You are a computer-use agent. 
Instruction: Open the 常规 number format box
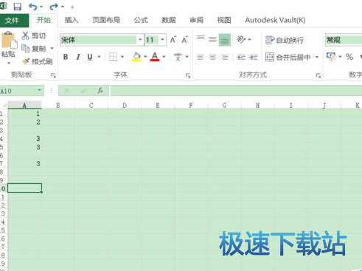coord(344,40)
